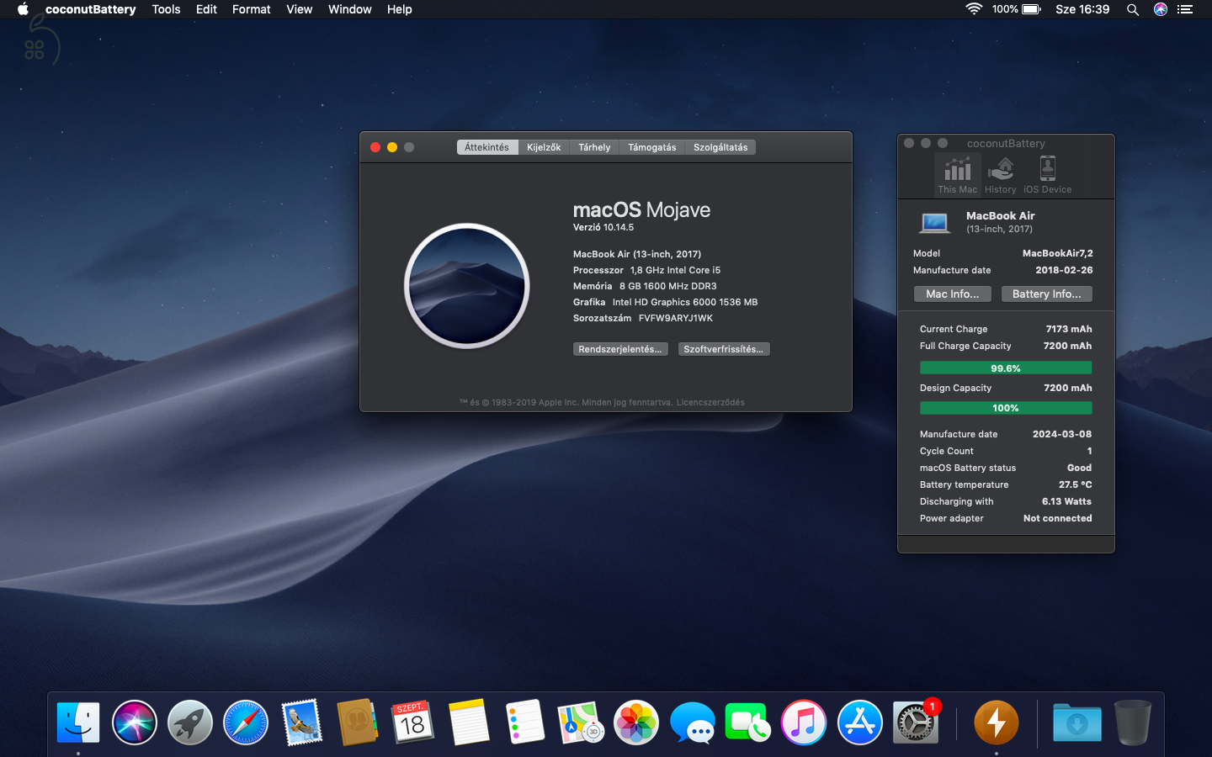
Task: Click Discharging with 6.13 Watts value
Action: (x=1066, y=501)
